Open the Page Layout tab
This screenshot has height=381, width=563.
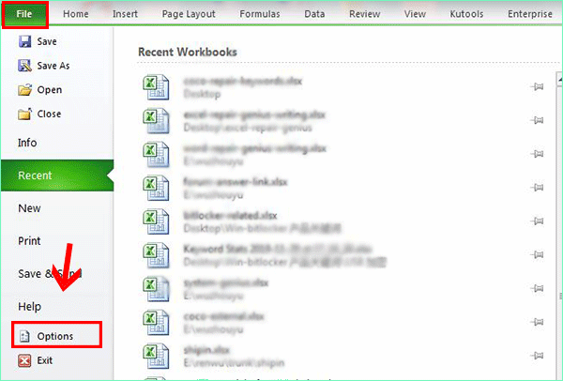coord(189,14)
